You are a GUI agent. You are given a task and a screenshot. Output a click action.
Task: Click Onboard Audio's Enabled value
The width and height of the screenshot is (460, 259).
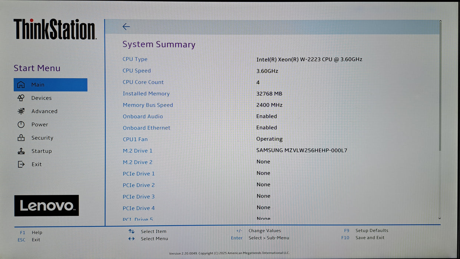[x=267, y=116]
